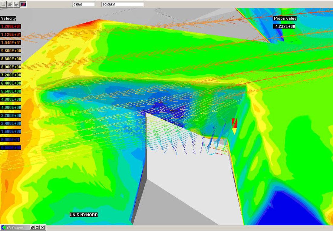Click the CHAM text field
Screen dimensions: 333x231
84,4
